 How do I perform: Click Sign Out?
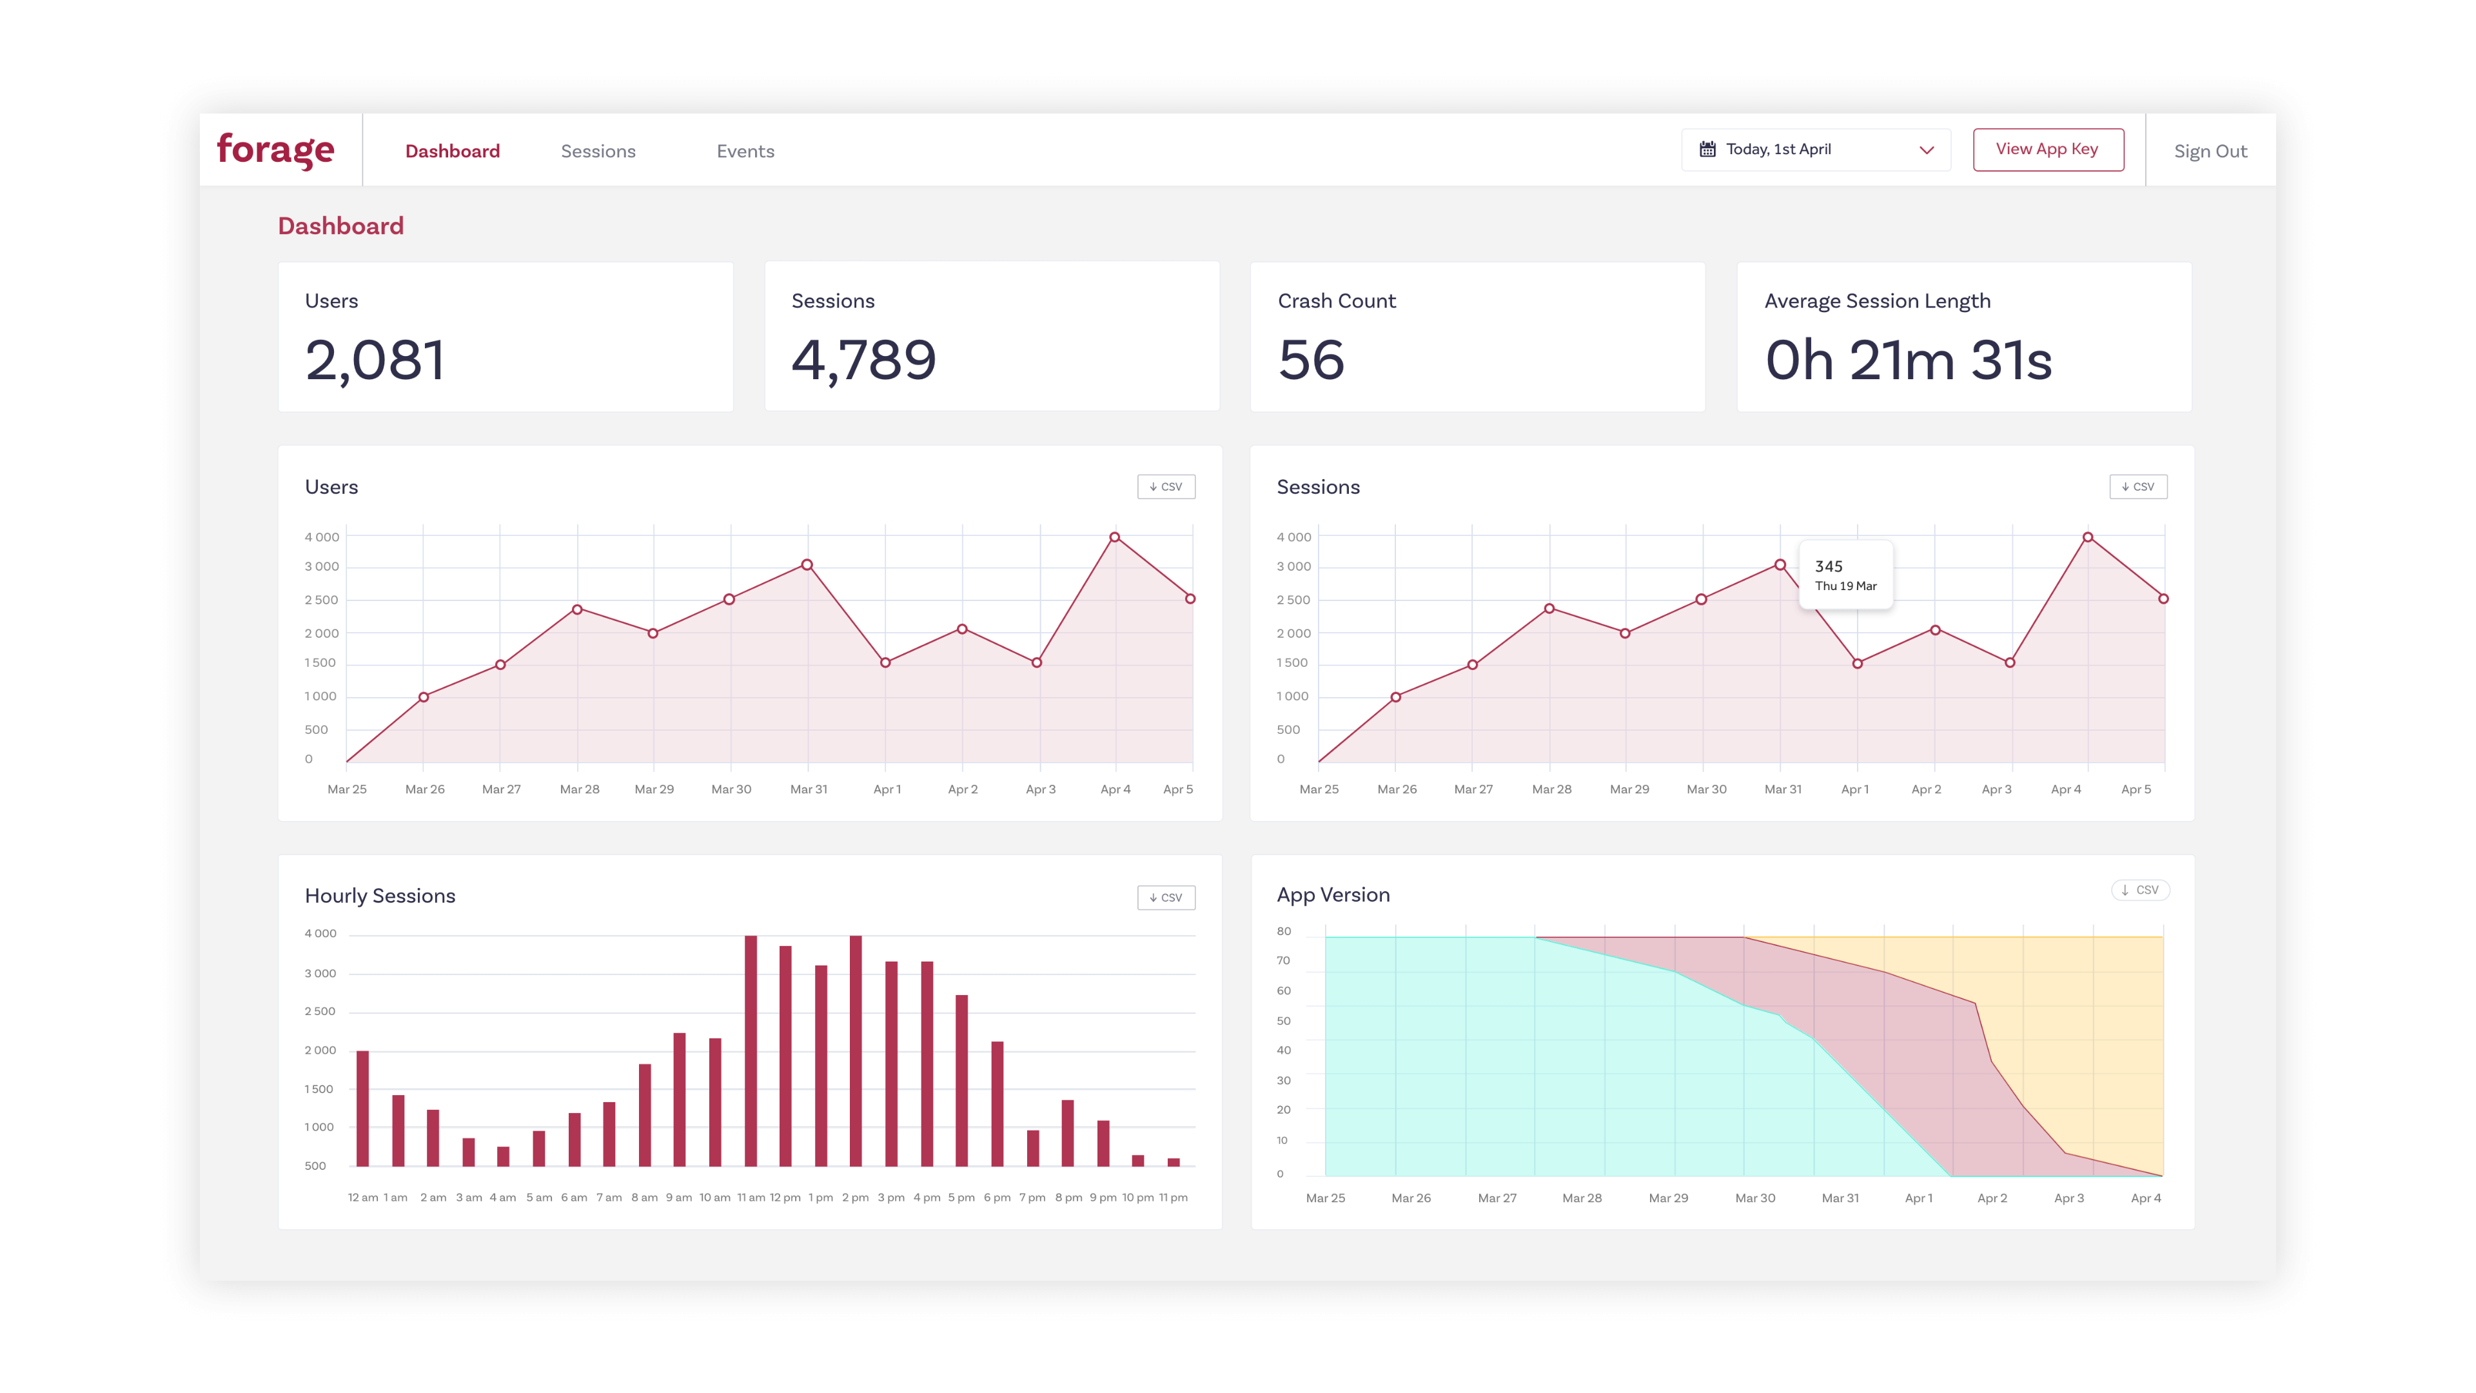click(2211, 151)
